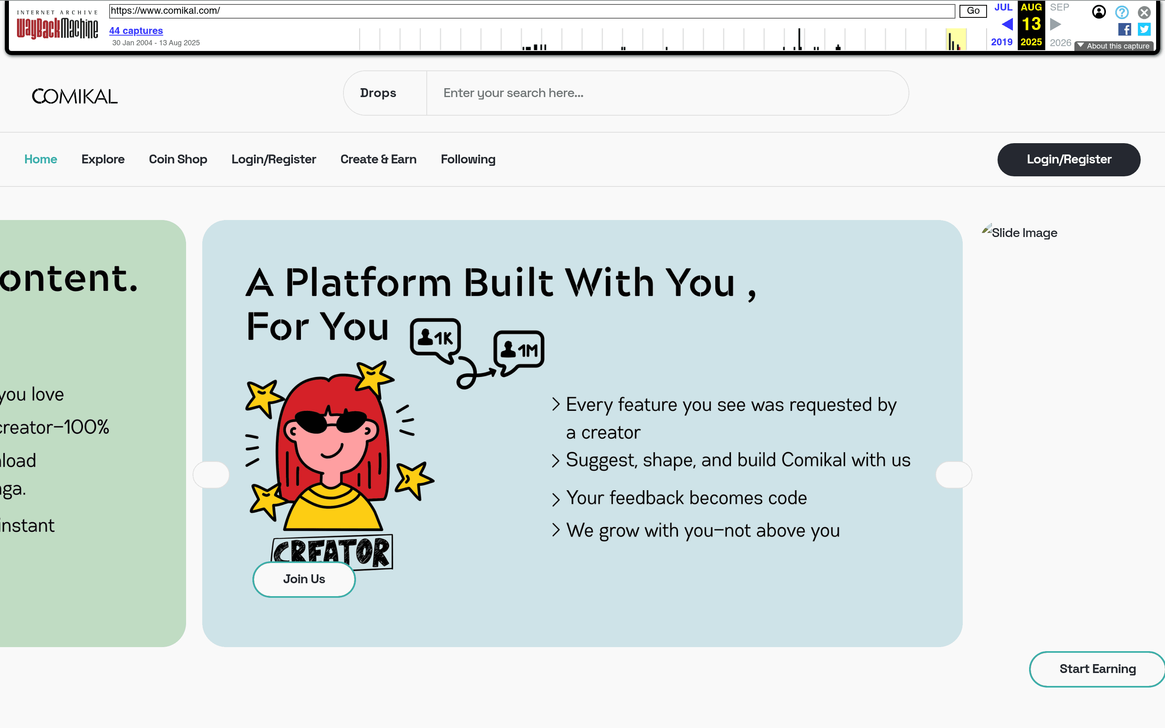Click the Join Us button
The height and width of the screenshot is (728, 1165).
(x=304, y=579)
